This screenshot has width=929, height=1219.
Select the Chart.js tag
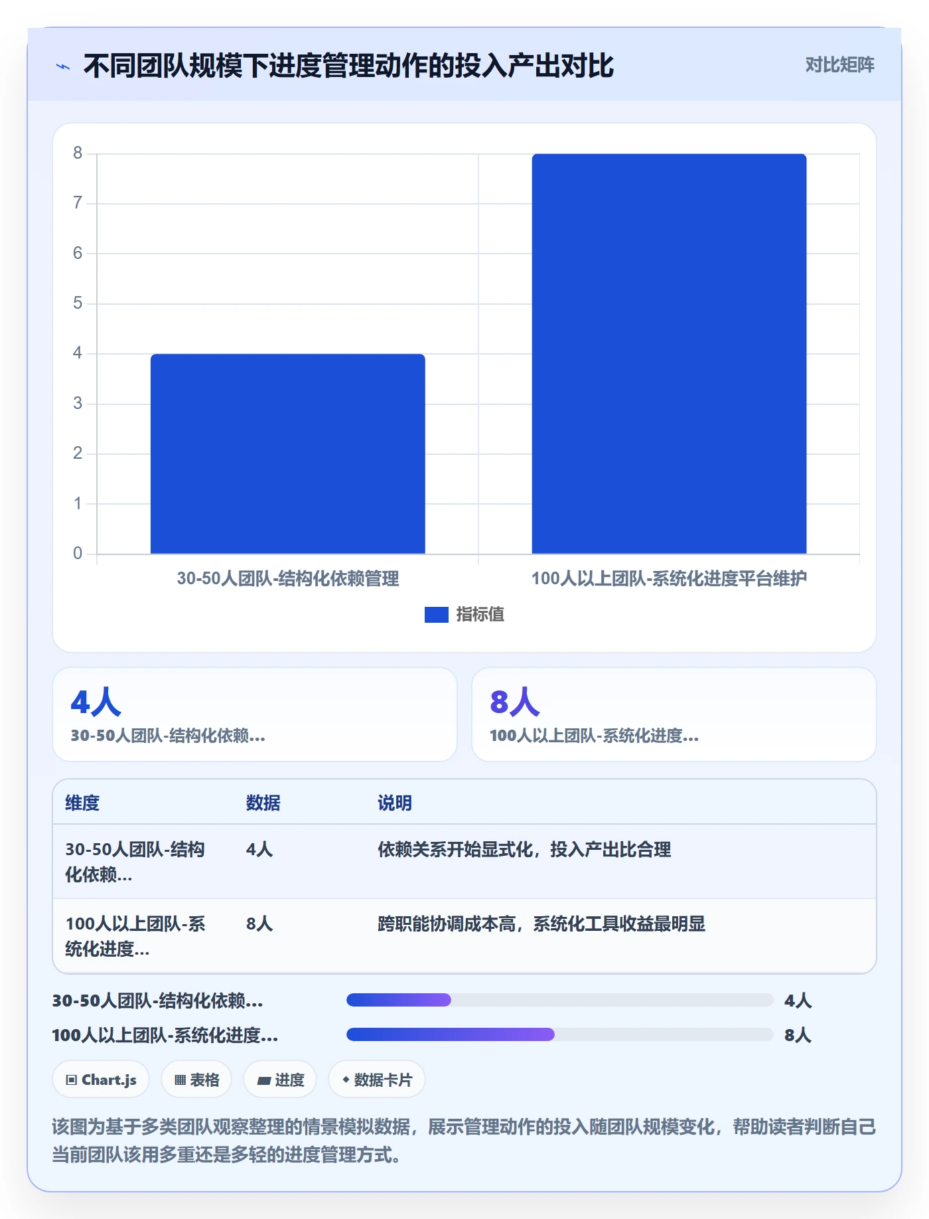click(101, 1080)
